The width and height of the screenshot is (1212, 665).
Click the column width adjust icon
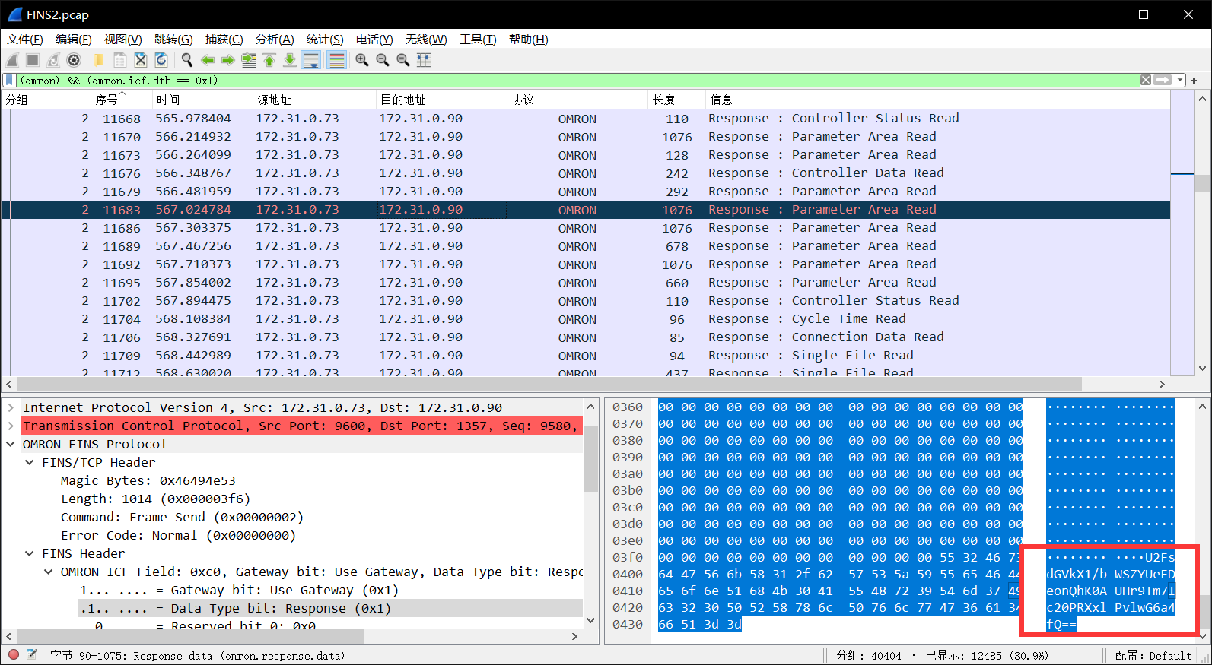coord(424,60)
